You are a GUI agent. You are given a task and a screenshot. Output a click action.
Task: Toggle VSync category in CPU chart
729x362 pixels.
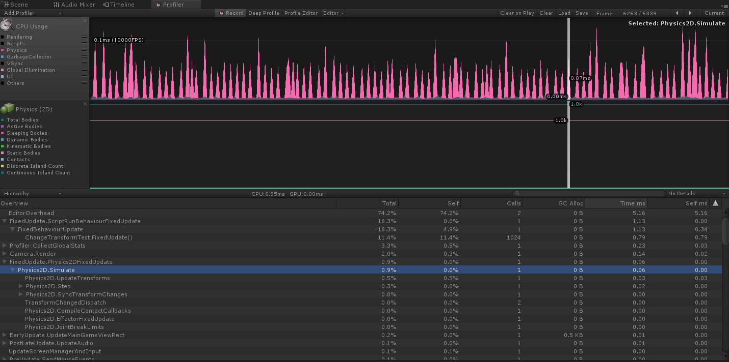pos(3,64)
